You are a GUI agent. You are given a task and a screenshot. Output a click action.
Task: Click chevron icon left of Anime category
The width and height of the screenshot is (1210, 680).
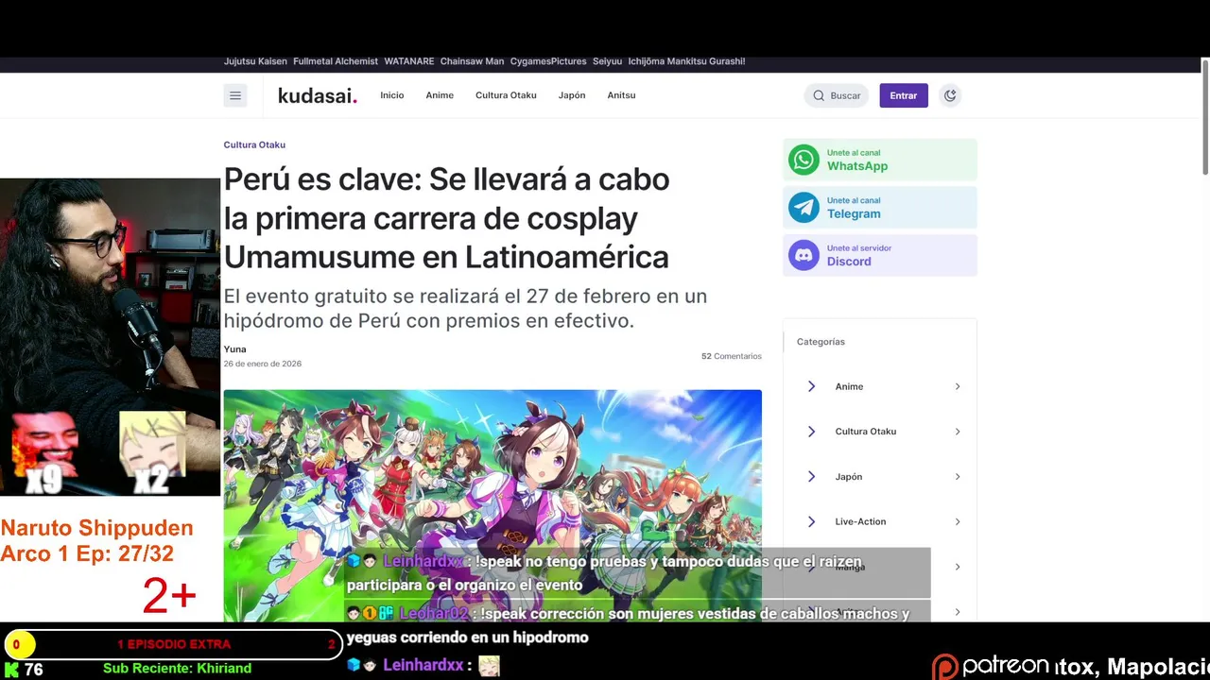click(x=811, y=386)
